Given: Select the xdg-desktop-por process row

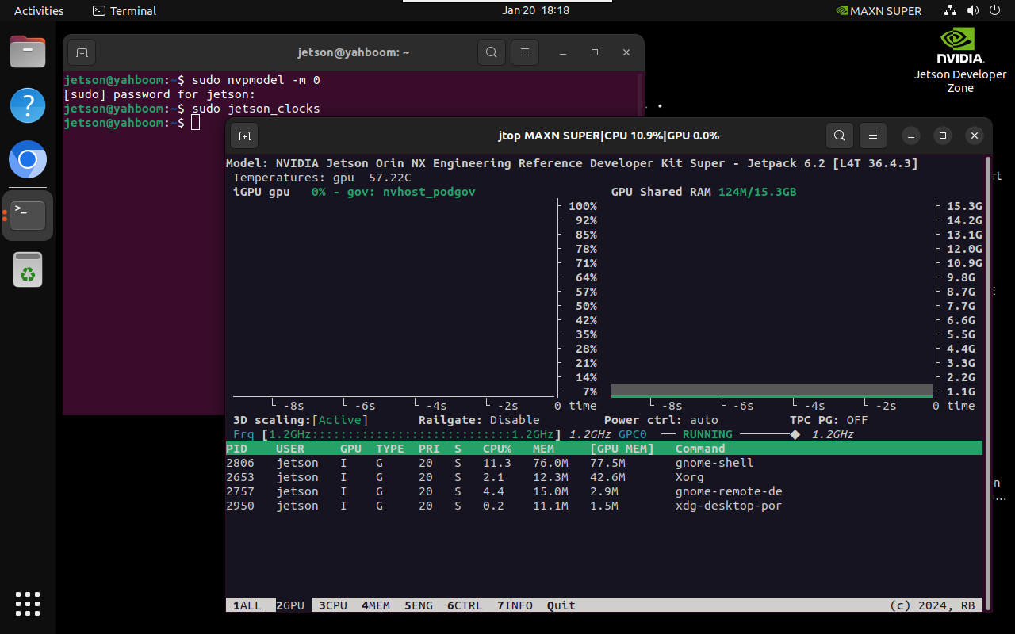Looking at the screenshot, I should [x=603, y=506].
